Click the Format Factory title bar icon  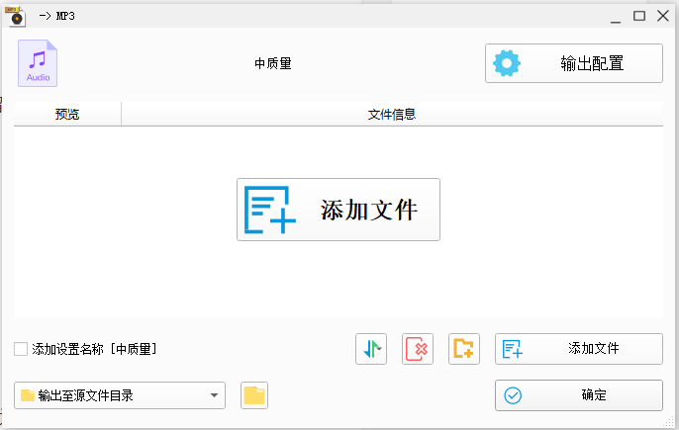[16, 16]
